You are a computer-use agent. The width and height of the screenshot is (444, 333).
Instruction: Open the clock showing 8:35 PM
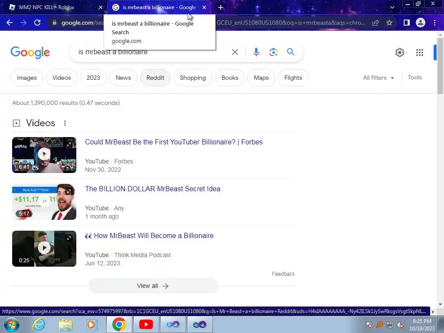422,325
